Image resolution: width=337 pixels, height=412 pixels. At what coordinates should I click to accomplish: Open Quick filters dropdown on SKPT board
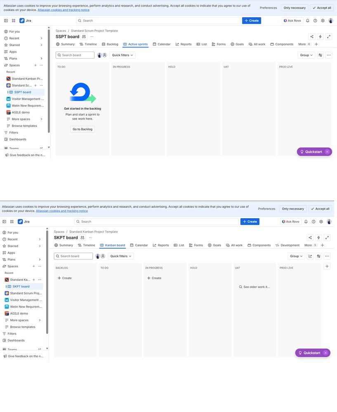(121, 256)
